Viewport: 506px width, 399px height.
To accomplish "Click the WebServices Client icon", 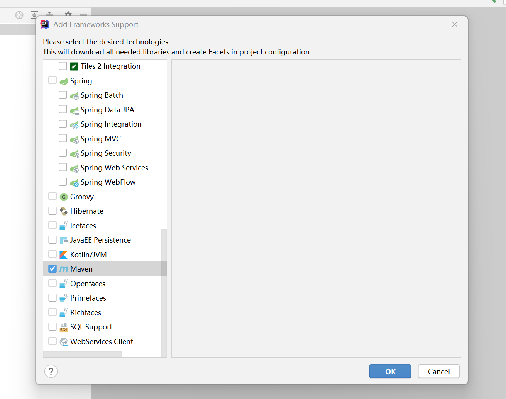I will [x=64, y=342].
